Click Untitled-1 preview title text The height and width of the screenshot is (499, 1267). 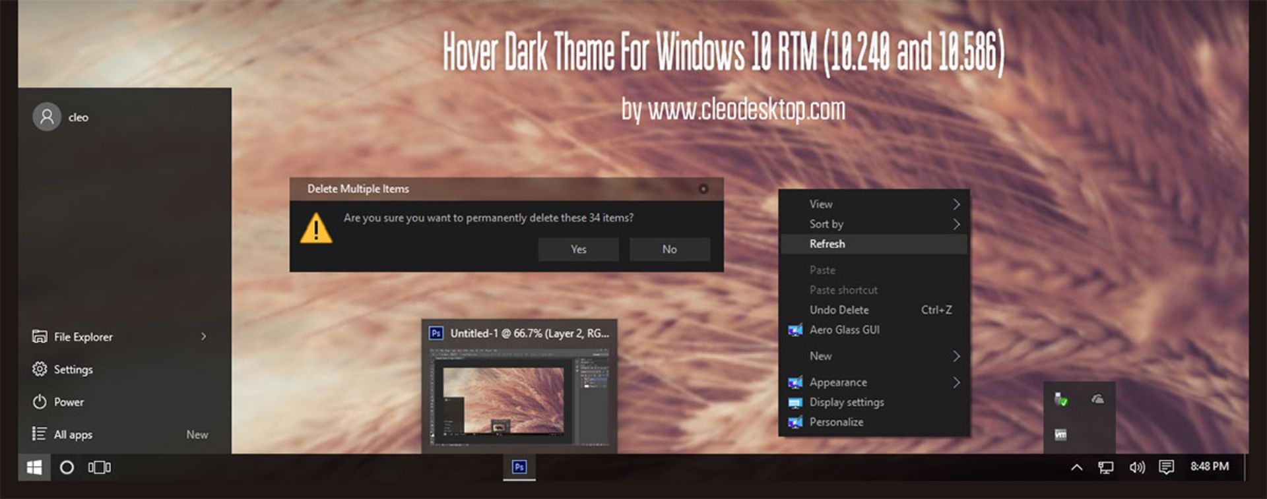point(529,334)
